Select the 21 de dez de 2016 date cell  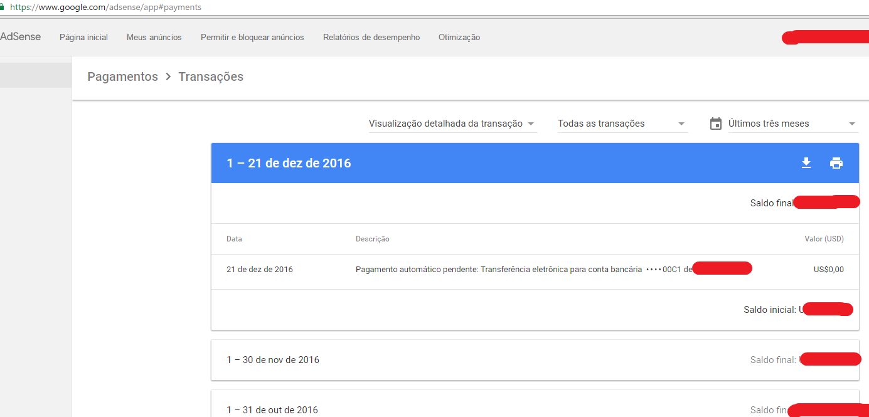(x=260, y=270)
